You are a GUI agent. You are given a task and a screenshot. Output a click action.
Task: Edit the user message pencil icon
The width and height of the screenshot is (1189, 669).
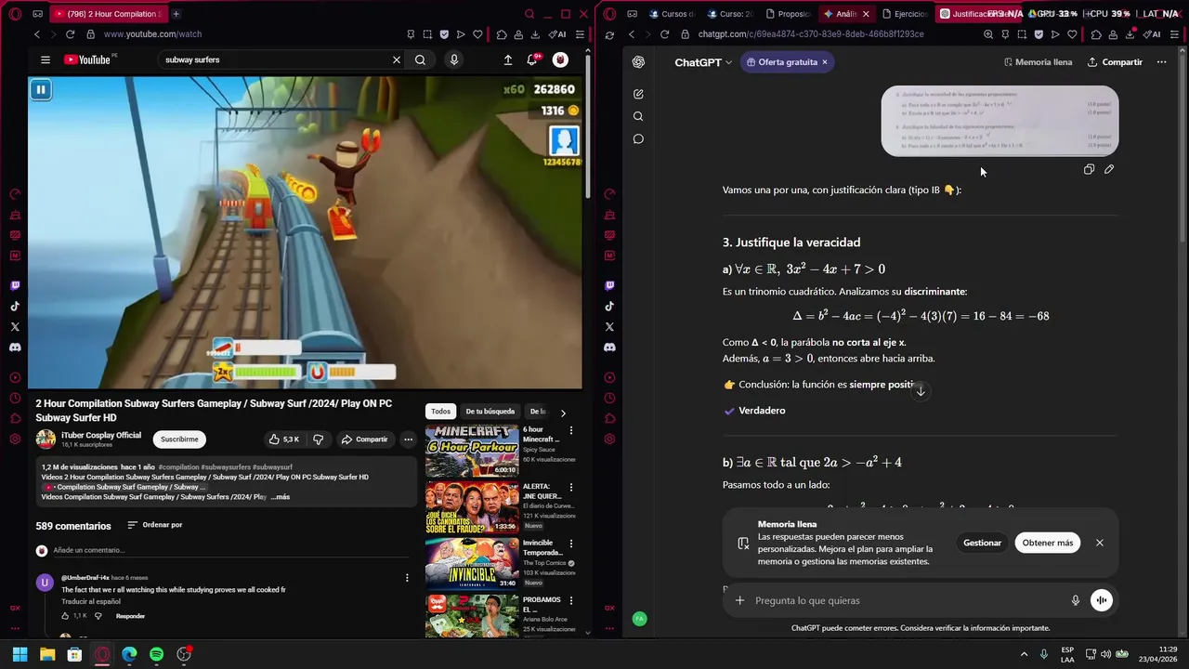1109,169
